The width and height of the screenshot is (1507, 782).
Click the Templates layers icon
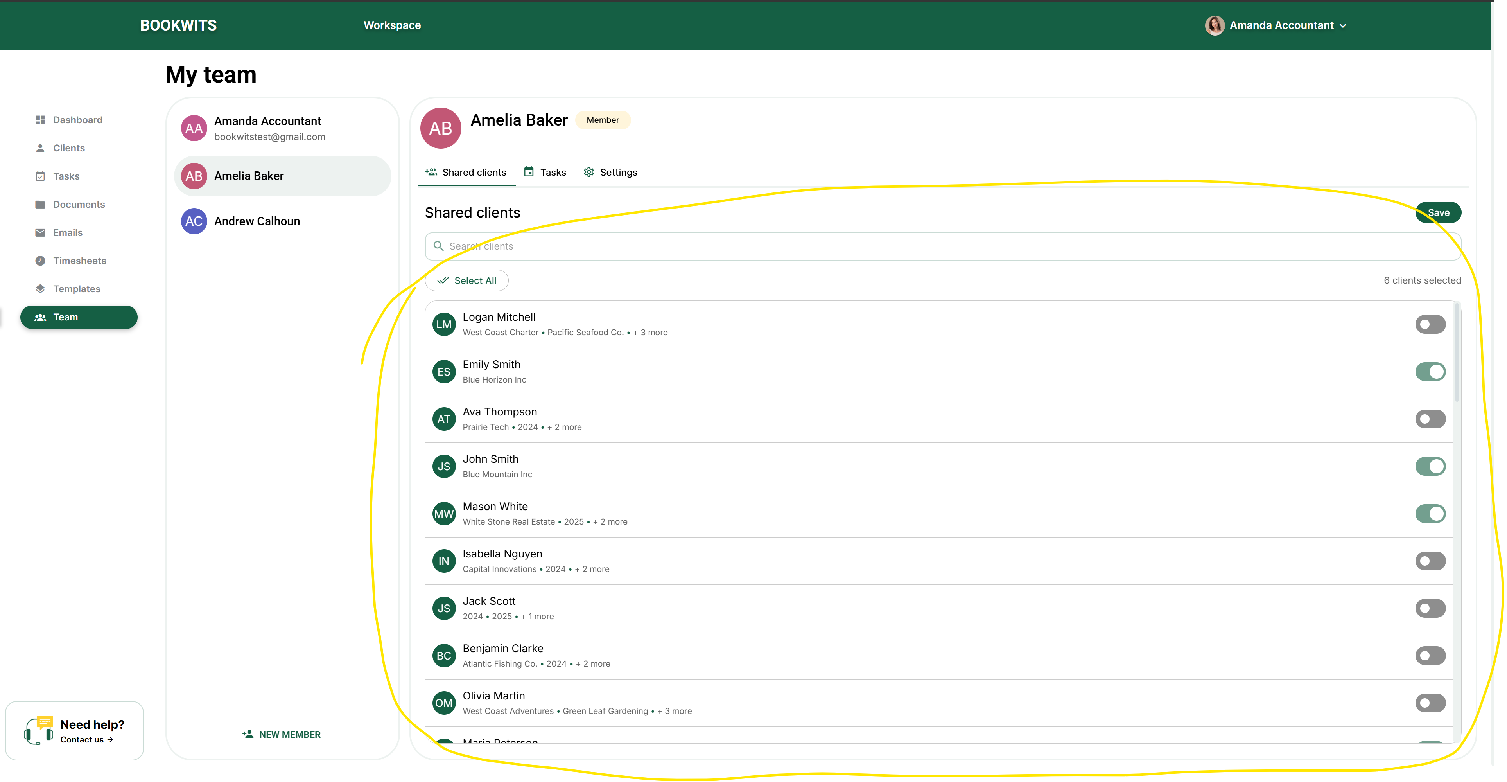40,289
